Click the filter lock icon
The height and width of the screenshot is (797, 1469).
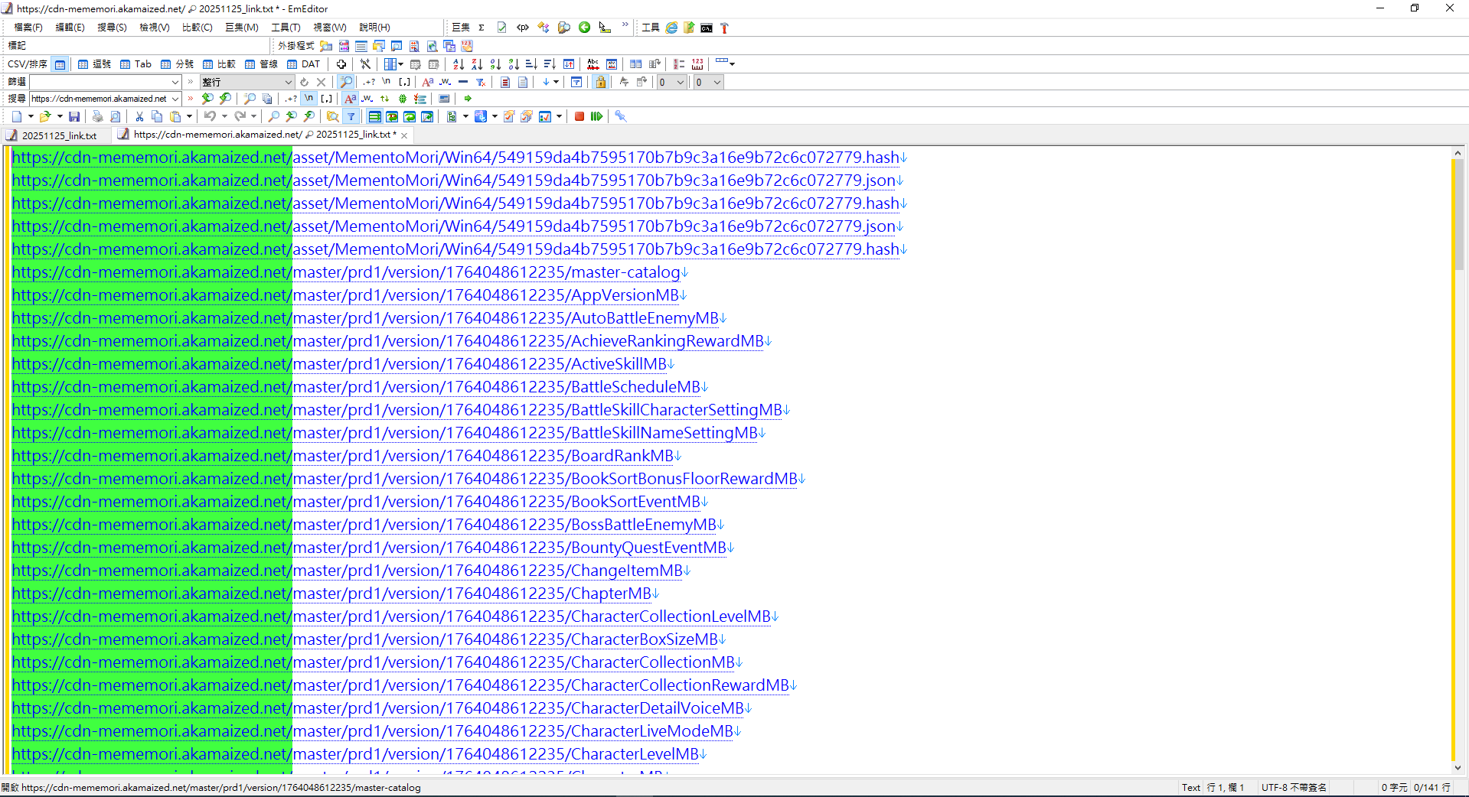[600, 82]
